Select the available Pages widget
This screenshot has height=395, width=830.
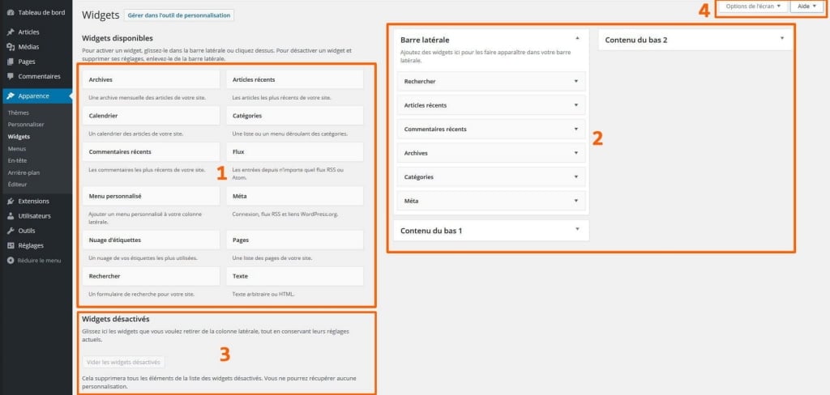(x=295, y=240)
